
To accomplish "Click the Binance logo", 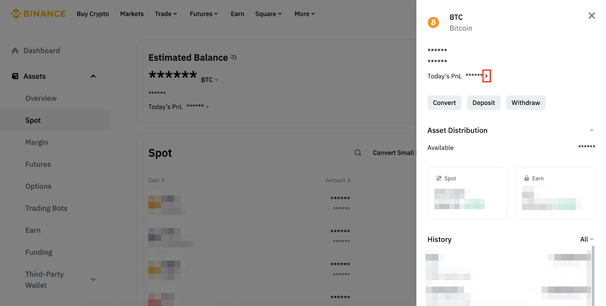I will 38,14.
